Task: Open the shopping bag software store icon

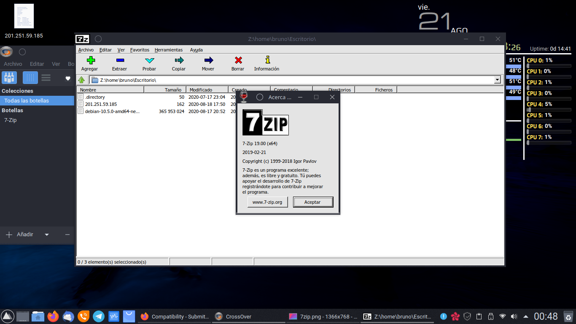Action: (129, 316)
